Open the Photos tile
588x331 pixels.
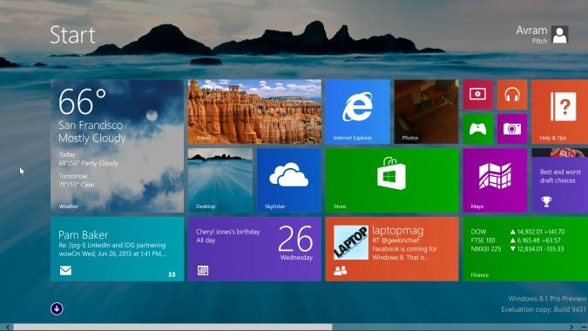pos(426,111)
